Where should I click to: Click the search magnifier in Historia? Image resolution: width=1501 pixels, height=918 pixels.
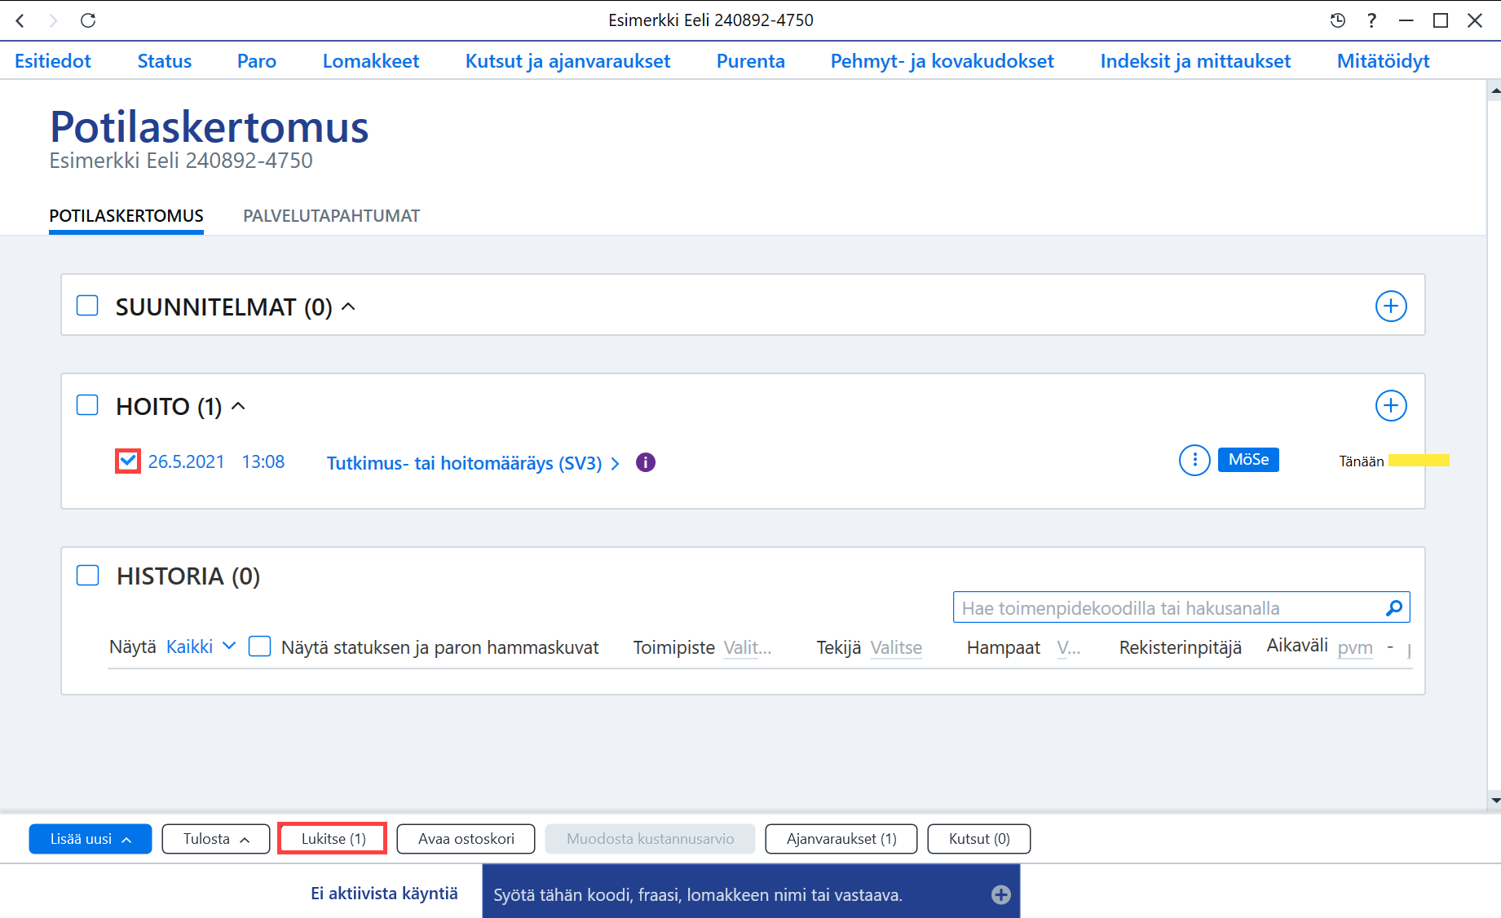click(1394, 607)
